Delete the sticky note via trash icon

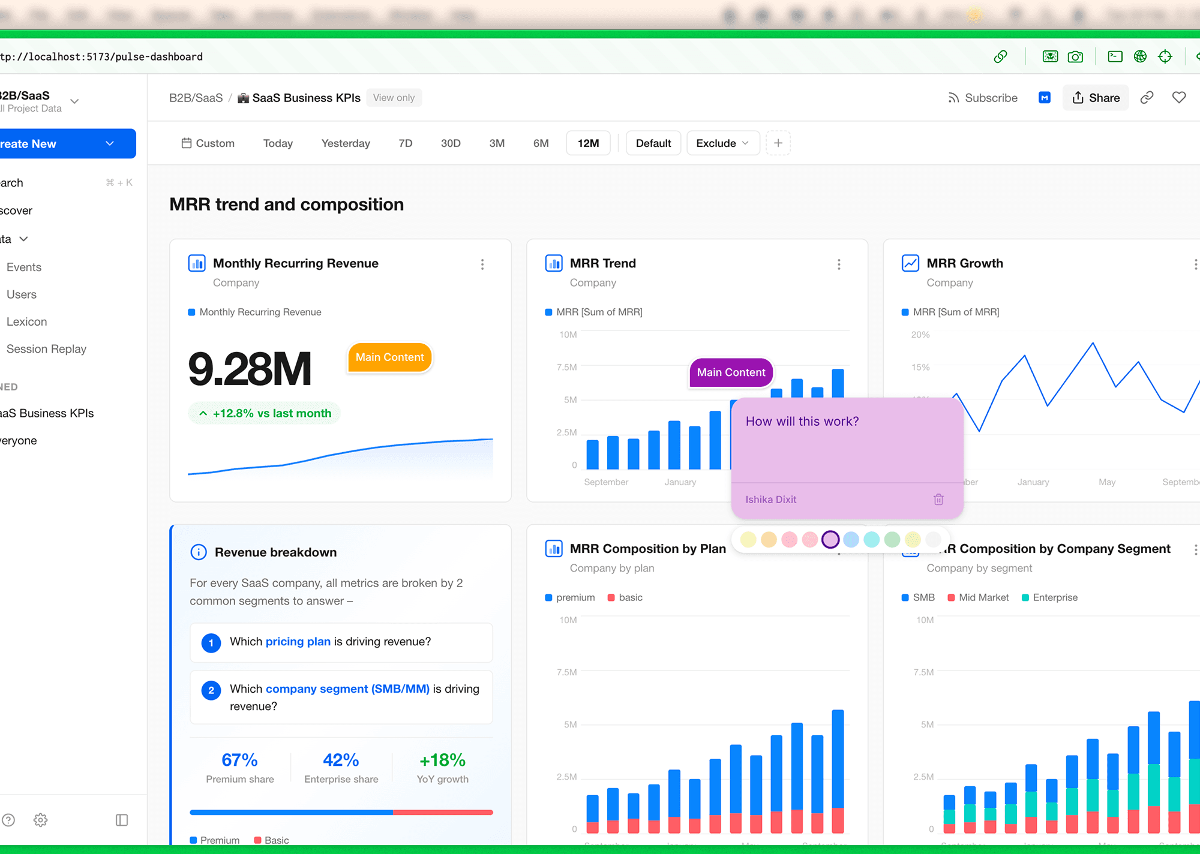coord(938,500)
